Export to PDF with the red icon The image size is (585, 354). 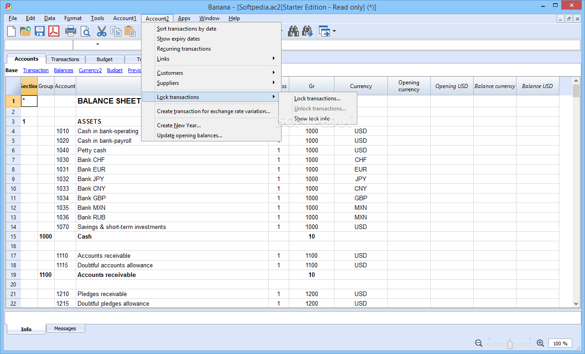(x=54, y=31)
